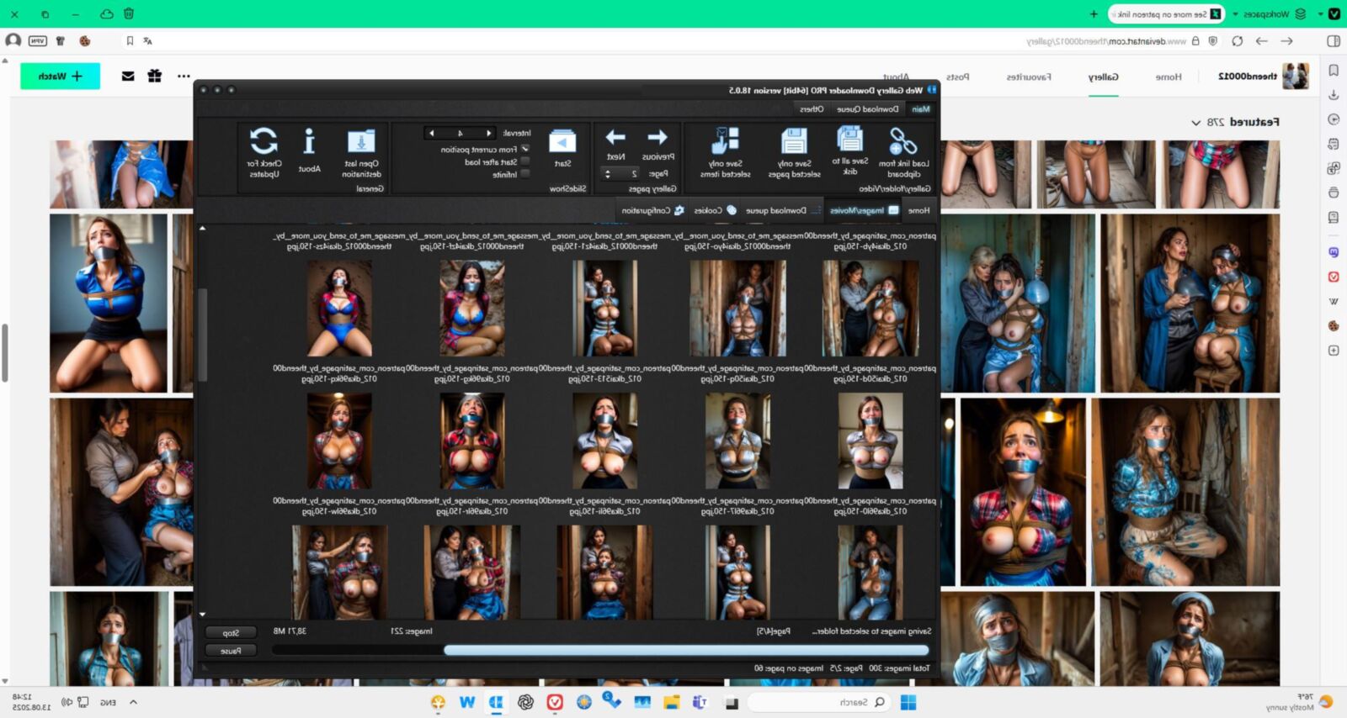The image size is (1347, 718).
Task: Click browser reload icon
Action: click(x=1237, y=40)
